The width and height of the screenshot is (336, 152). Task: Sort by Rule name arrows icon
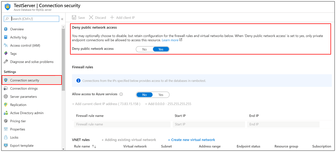coord(94,146)
